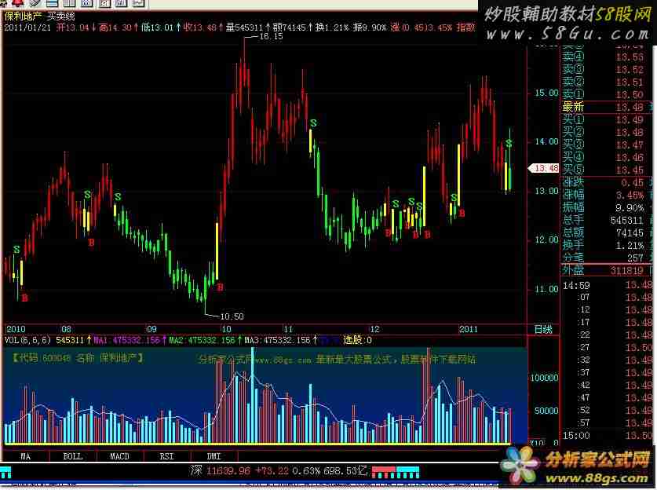
Task: Click the 18.15 high price label
Action: (271, 36)
